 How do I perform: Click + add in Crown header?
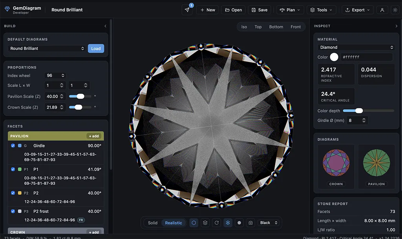[x=94, y=232]
